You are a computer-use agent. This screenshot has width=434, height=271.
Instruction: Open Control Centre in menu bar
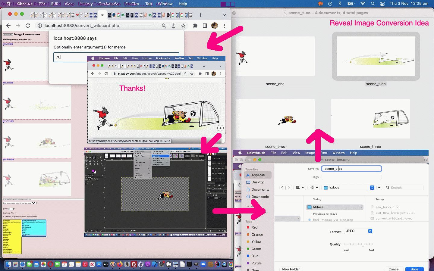pos(382,4)
